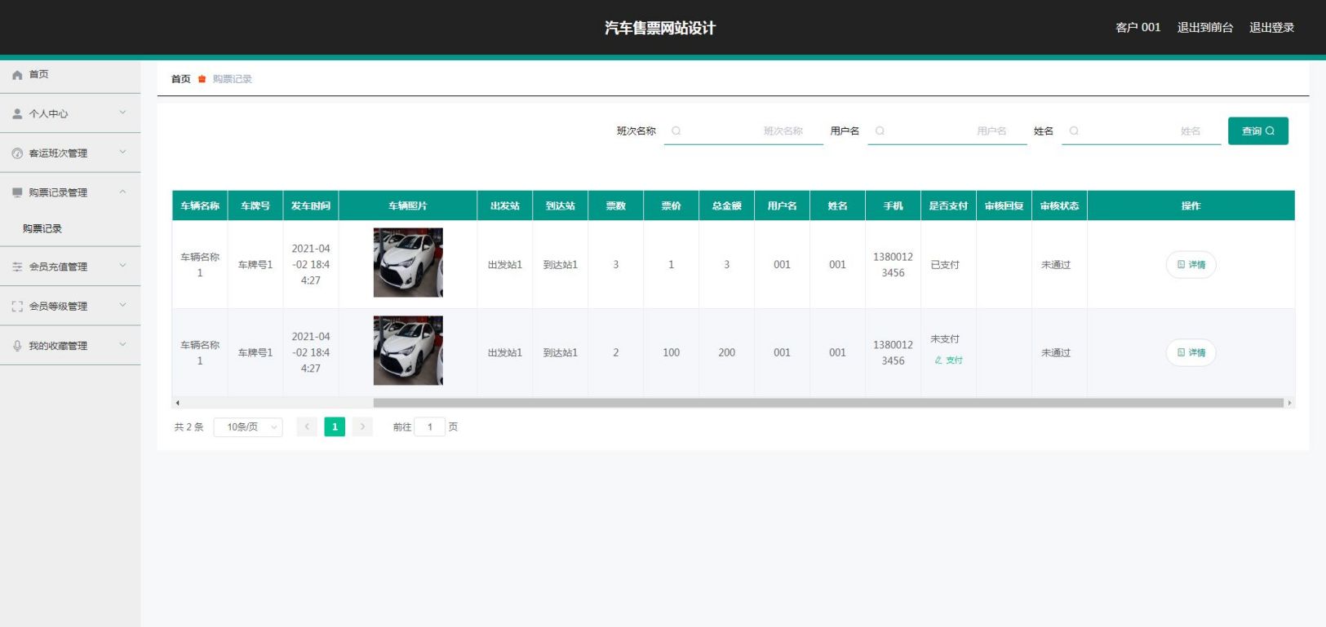Click the 是否支付 column header
This screenshot has height=627, width=1326.
pyautogui.click(x=948, y=205)
